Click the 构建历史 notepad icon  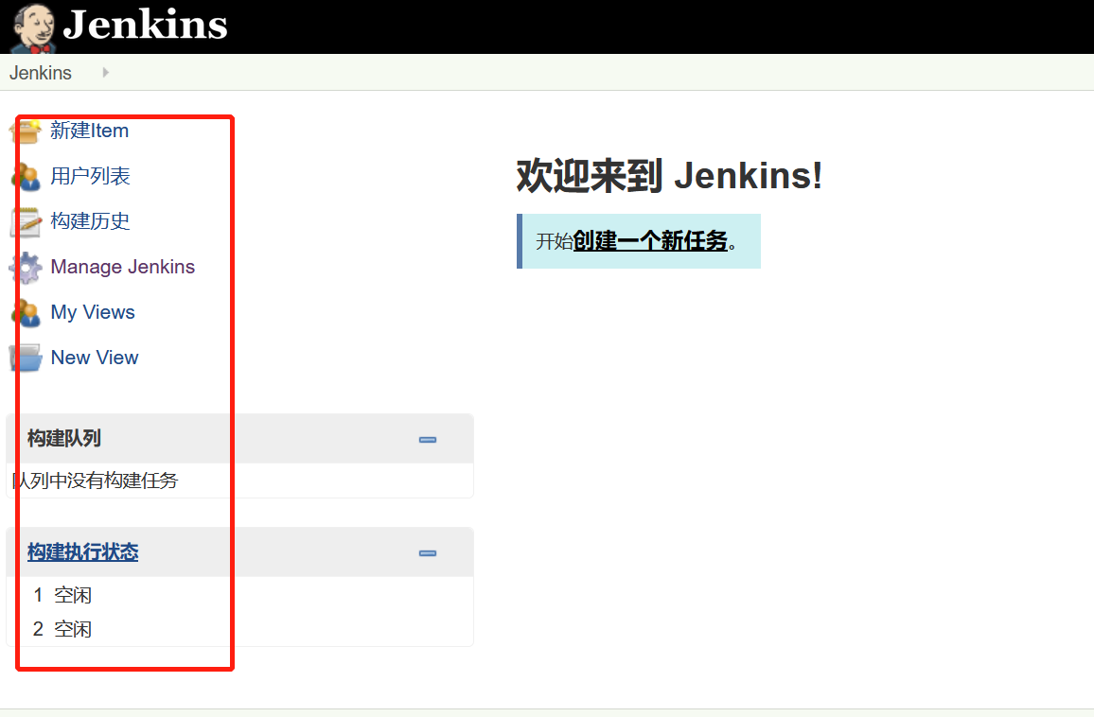(x=26, y=221)
